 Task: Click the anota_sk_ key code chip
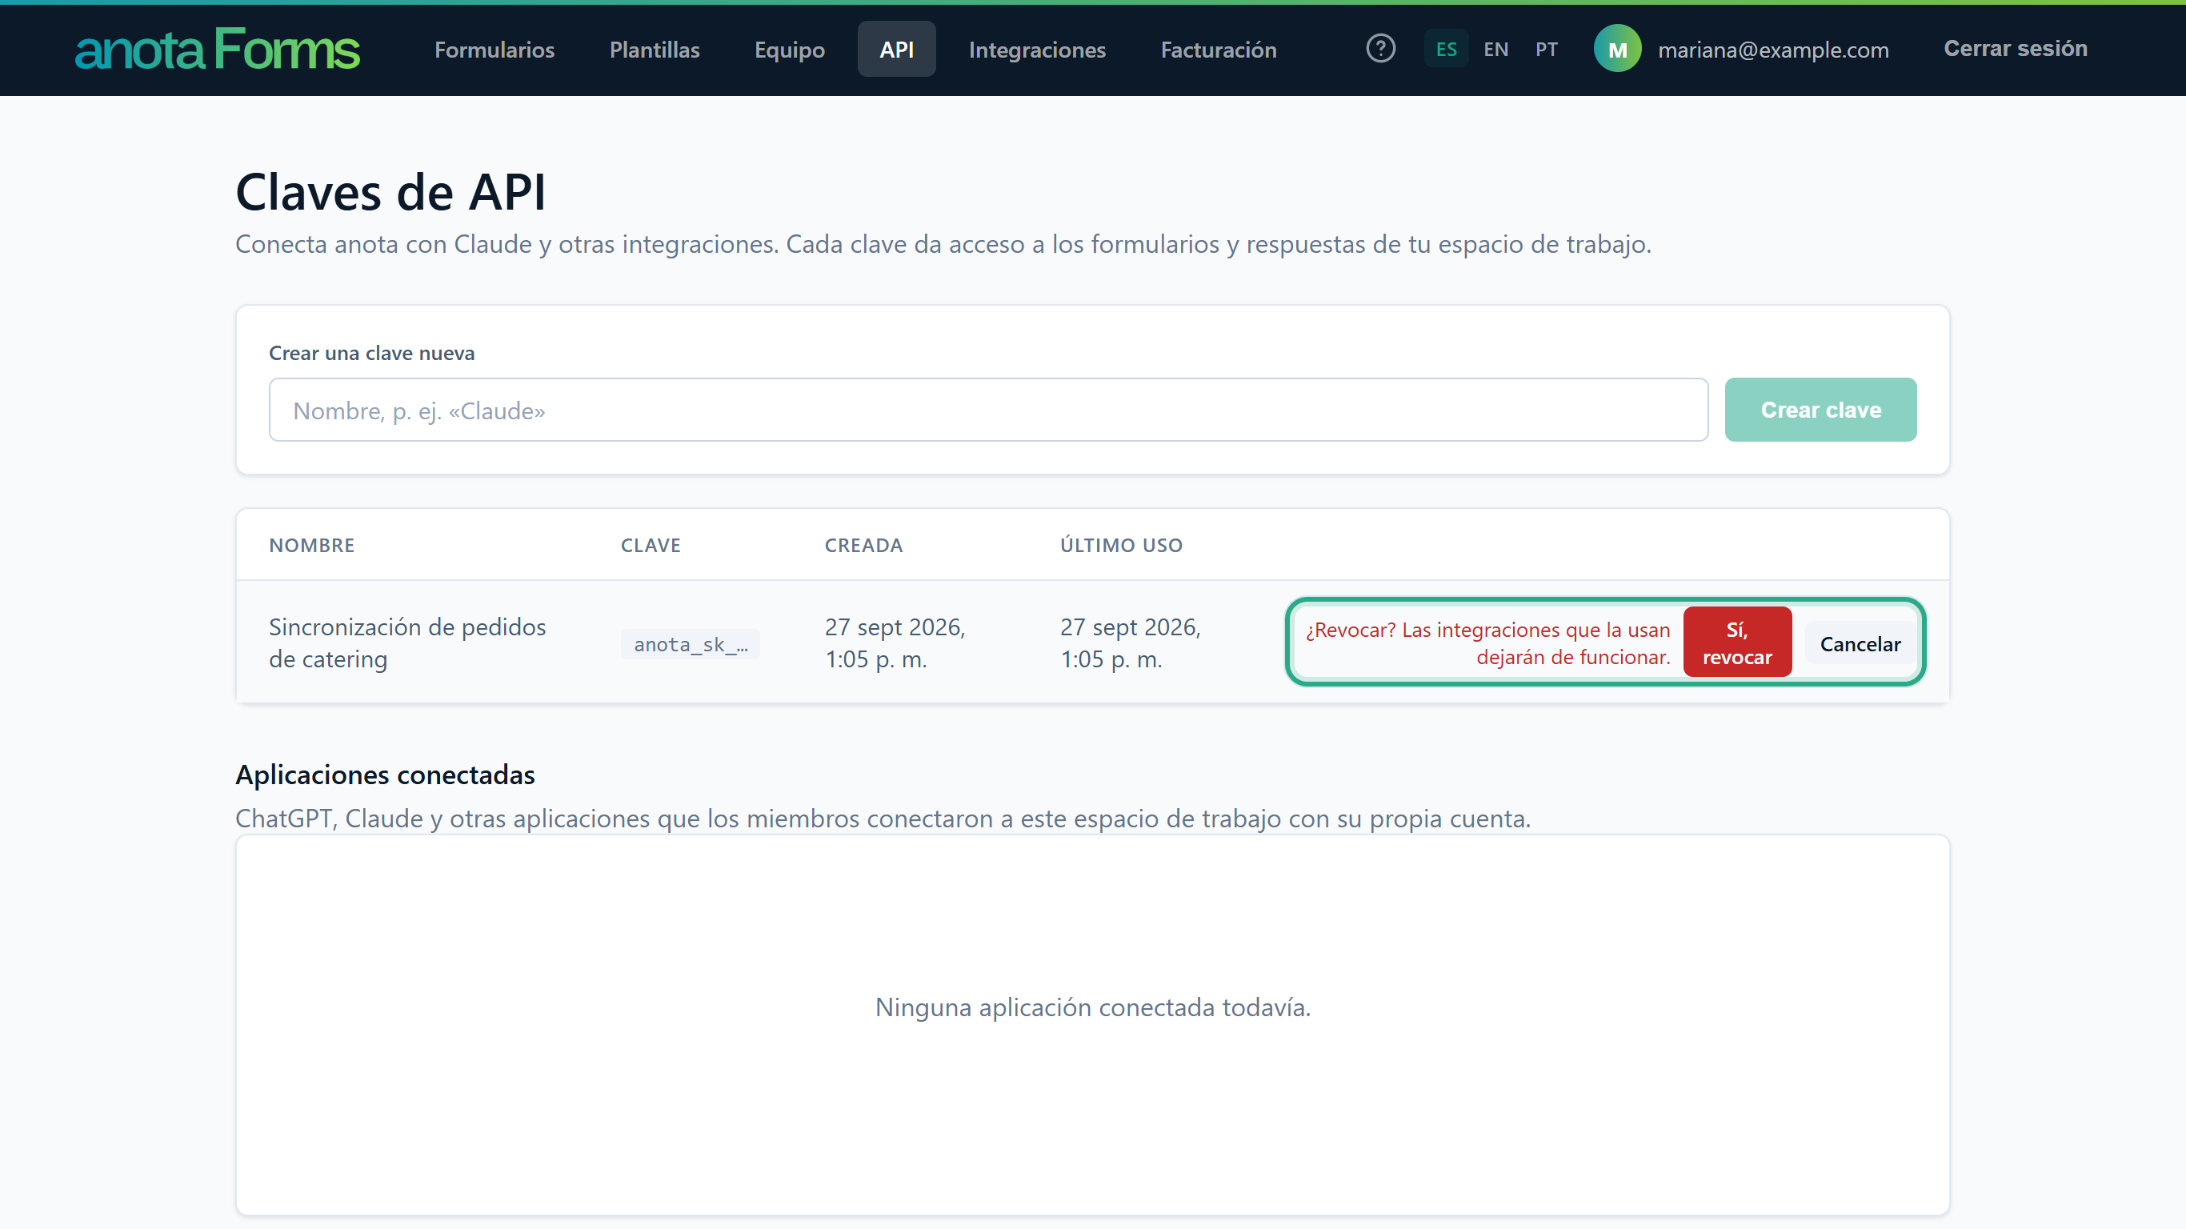point(690,644)
